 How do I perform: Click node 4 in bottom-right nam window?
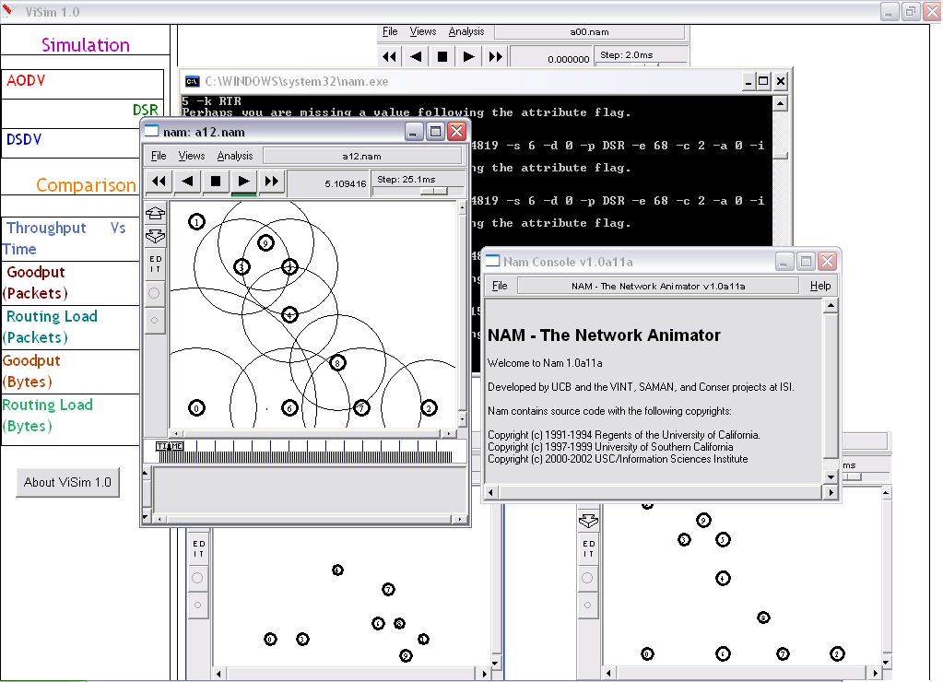(723, 579)
